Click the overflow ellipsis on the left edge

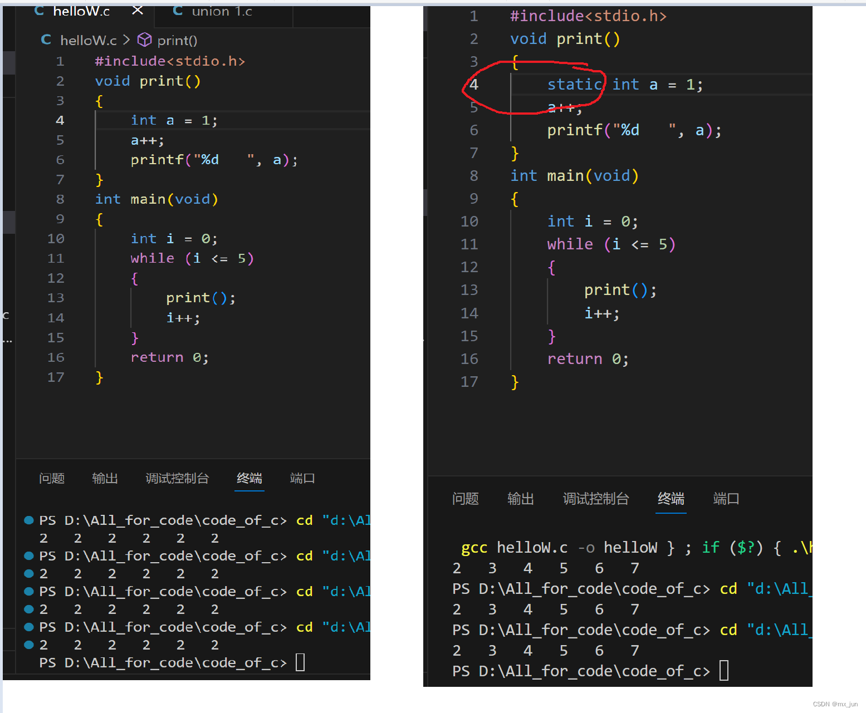[x=8, y=340]
